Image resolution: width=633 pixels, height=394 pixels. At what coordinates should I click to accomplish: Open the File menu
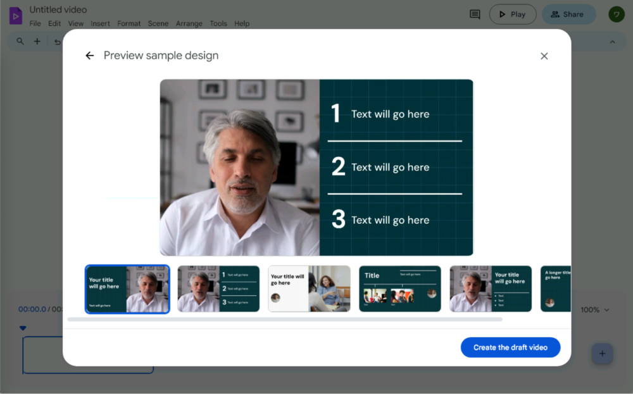(x=35, y=23)
